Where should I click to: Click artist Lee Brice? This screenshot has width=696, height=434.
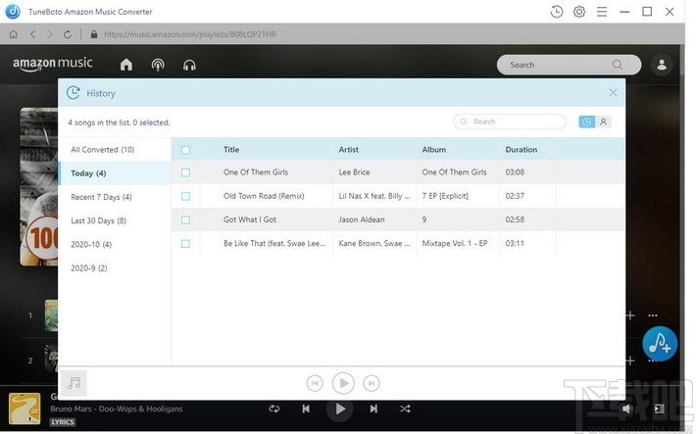pyautogui.click(x=354, y=172)
